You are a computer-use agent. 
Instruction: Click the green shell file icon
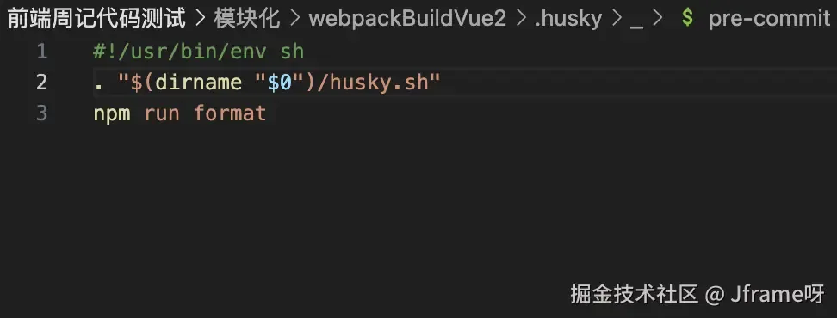(688, 19)
